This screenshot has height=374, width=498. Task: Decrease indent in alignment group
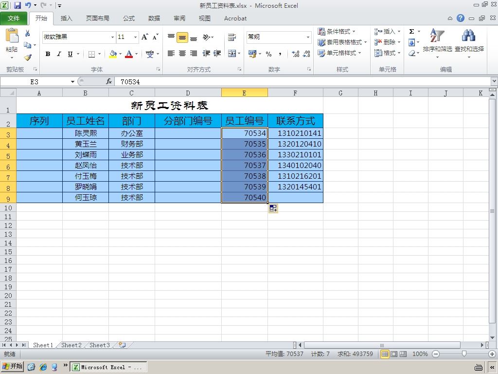tap(206, 54)
